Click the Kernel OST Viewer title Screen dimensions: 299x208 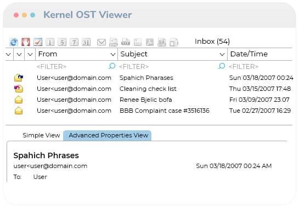[x=88, y=15]
